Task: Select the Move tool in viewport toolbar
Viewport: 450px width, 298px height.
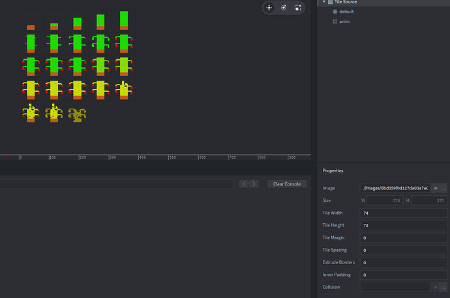Action: coord(269,8)
